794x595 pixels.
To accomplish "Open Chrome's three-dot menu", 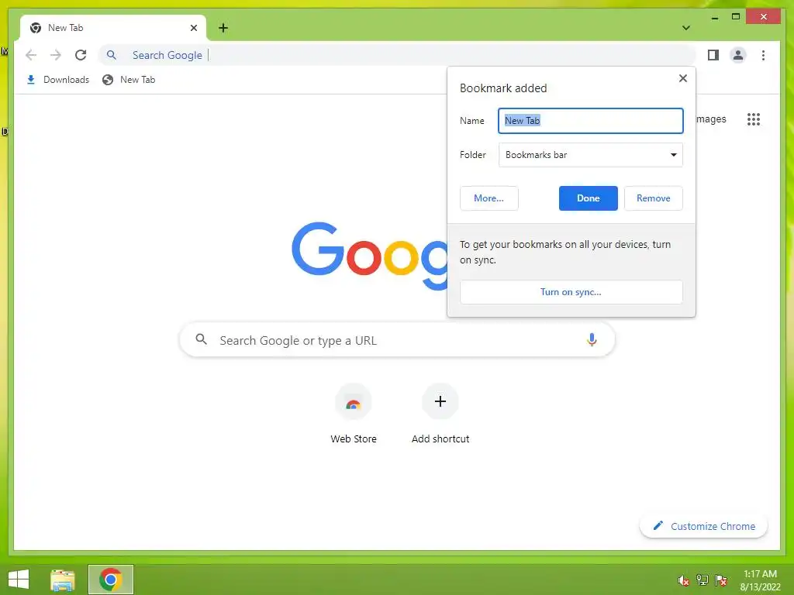I will [763, 55].
